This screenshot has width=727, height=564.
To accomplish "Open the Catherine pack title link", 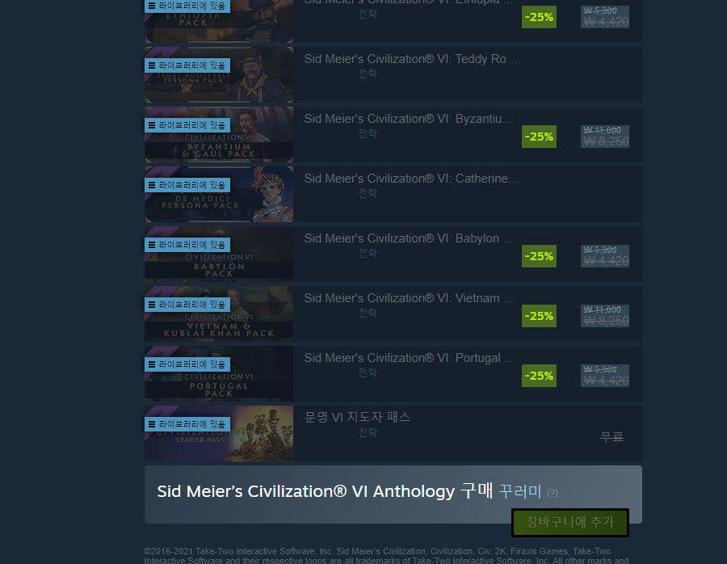I will pos(411,179).
